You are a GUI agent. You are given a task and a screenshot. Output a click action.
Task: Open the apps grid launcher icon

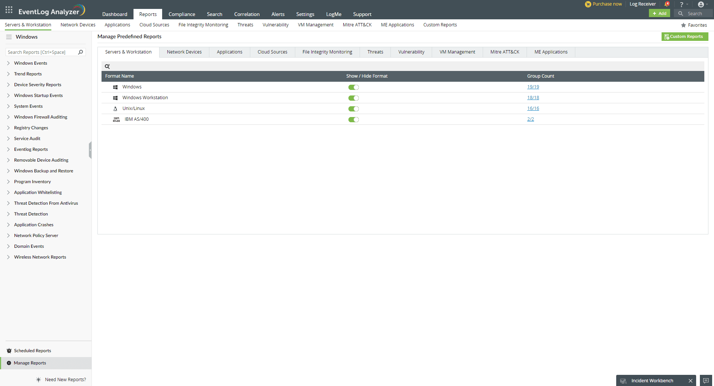coord(9,10)
